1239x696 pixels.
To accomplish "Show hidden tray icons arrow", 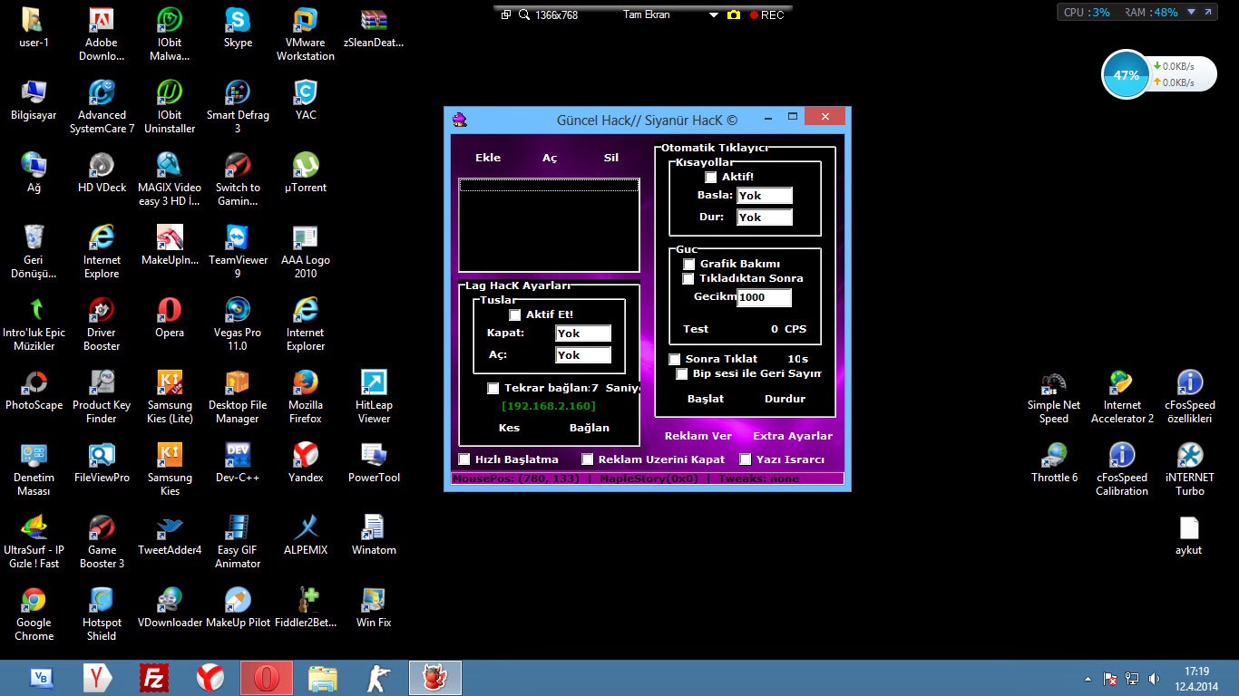I will 1088,678.
